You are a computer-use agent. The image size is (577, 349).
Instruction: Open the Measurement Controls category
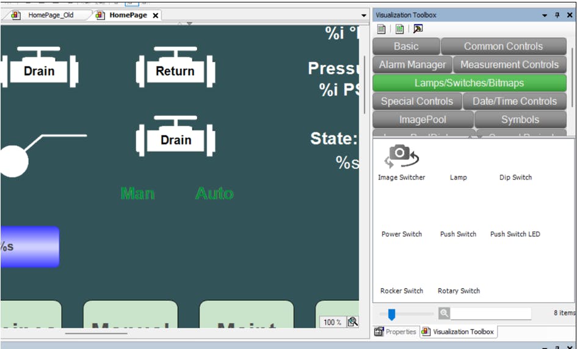[x=509, y=65]
